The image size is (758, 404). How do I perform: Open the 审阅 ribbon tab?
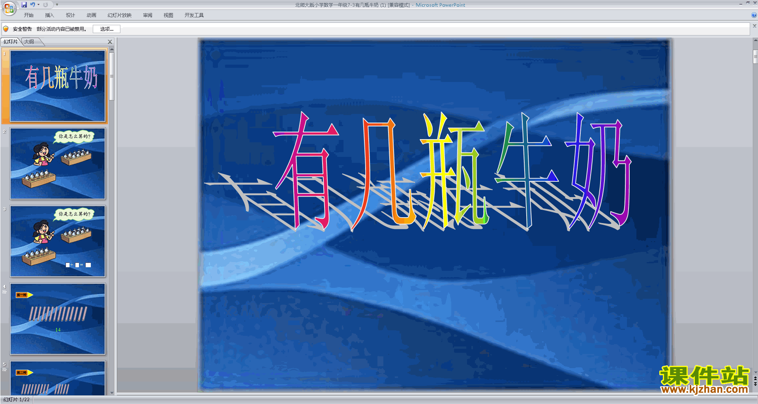click(148, 15)
